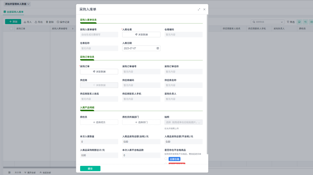Image resolution: width=313 pixels, height=175 pixels.
Task: Click the 拍照 image upload field
Action: (x=183, y=122)
